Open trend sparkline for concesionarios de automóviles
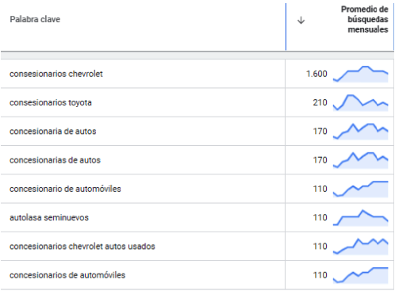This screenshot has width=395, height=291. (x=361, y=276)
